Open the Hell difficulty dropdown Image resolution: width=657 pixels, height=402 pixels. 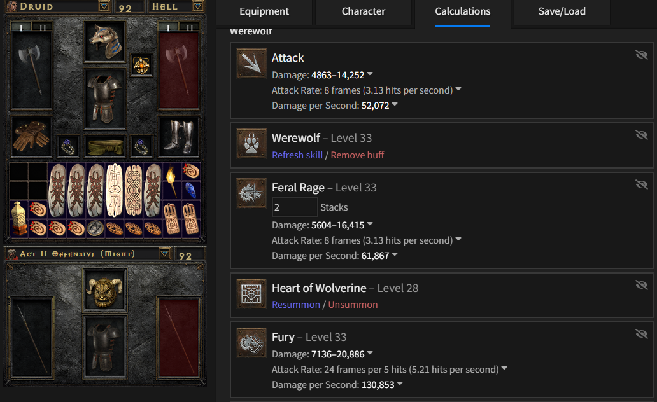(x=198, y=6)
